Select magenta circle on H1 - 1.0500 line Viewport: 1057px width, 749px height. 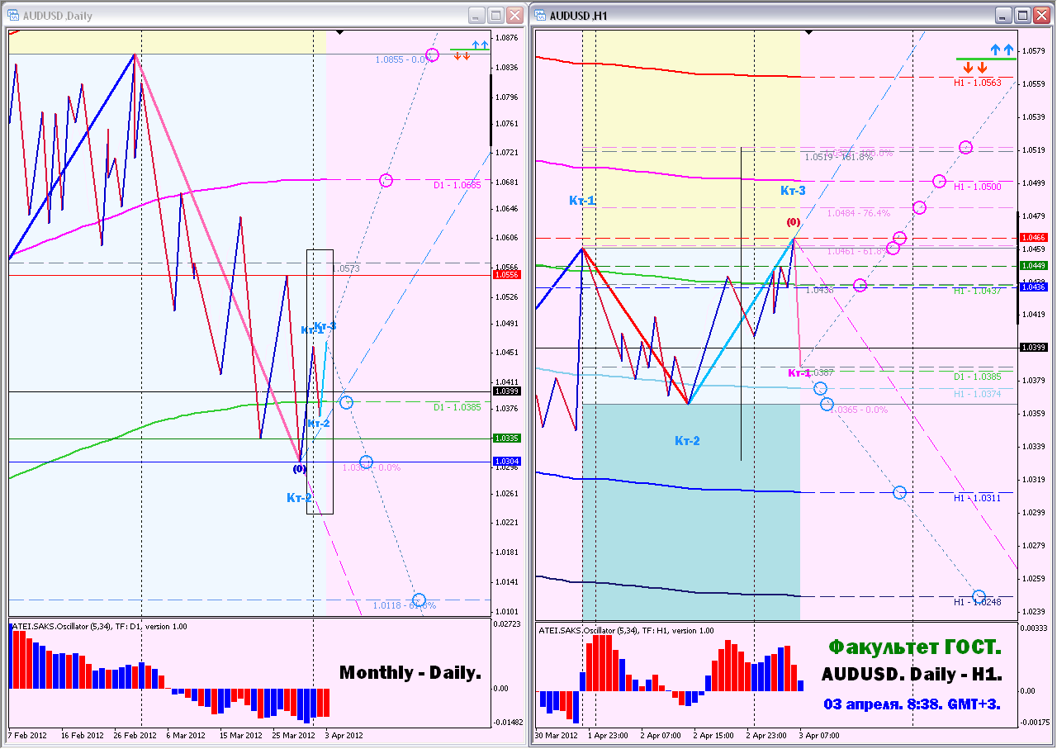(939, 181)
